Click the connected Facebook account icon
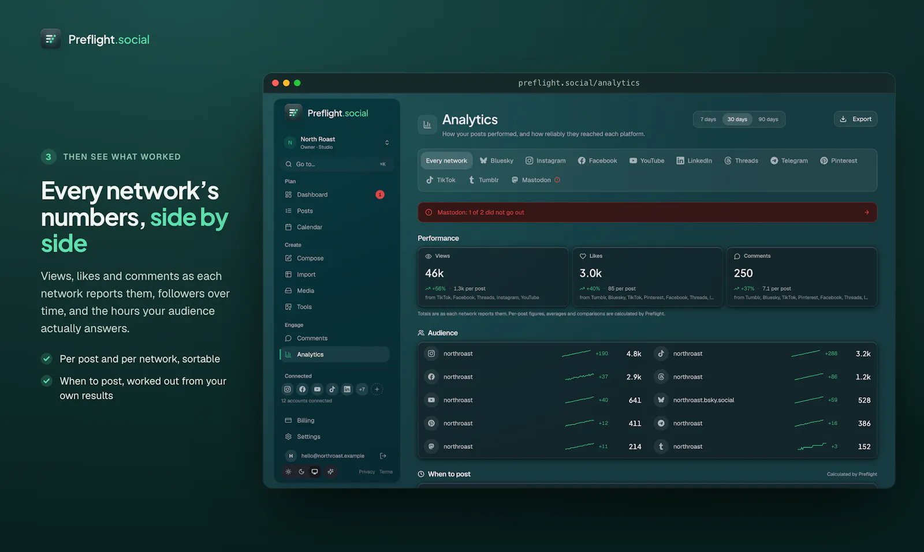Viewport: 924px width, 552px height. click(x=302, y=389)
